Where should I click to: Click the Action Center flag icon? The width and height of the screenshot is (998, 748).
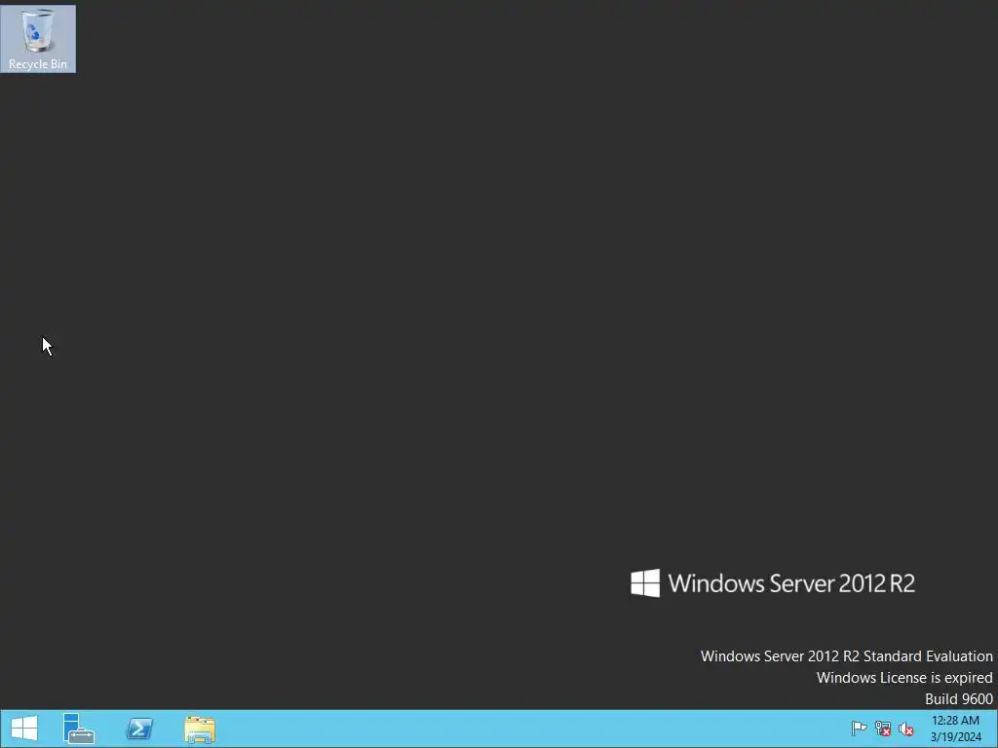[x=859, y=729]
